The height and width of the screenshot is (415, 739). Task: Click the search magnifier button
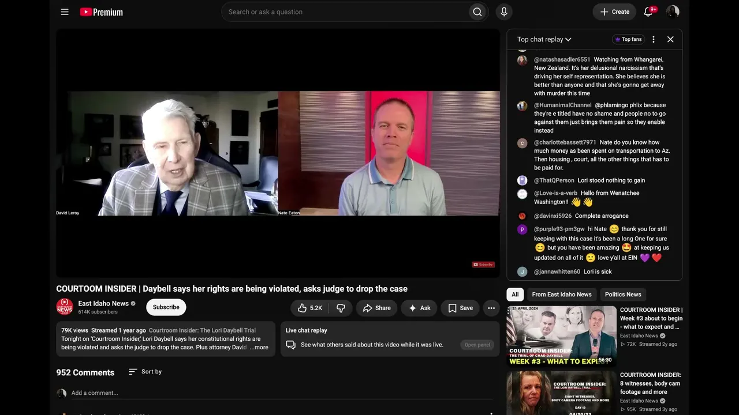point(477,12)
